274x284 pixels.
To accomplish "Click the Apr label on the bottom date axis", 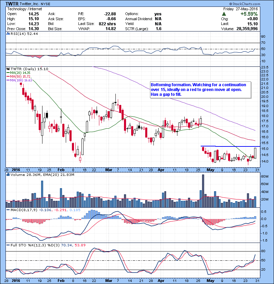I will click(x=161, y=281).
